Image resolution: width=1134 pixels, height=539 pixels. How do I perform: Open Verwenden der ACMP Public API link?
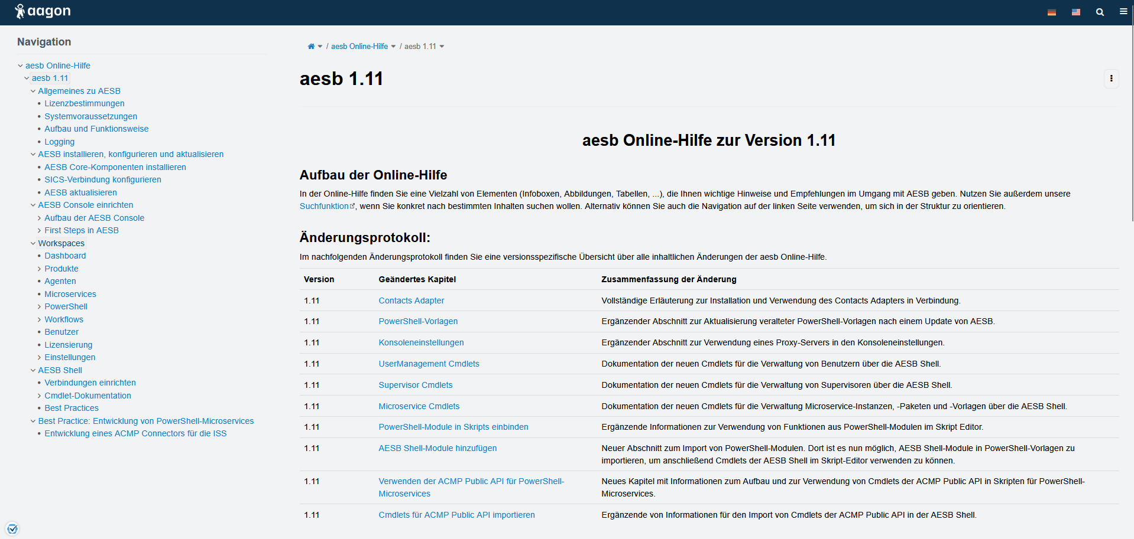471,487
